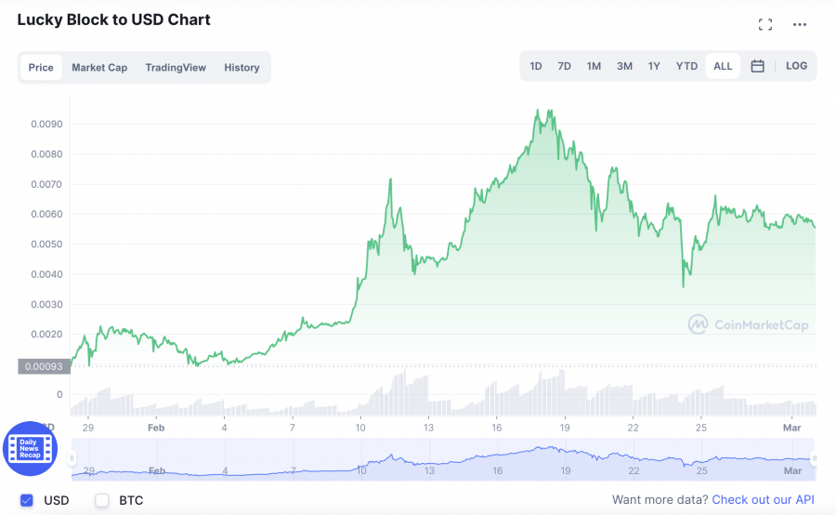
Task: Switch to the Market Cap tab
Action: point(99,67)
